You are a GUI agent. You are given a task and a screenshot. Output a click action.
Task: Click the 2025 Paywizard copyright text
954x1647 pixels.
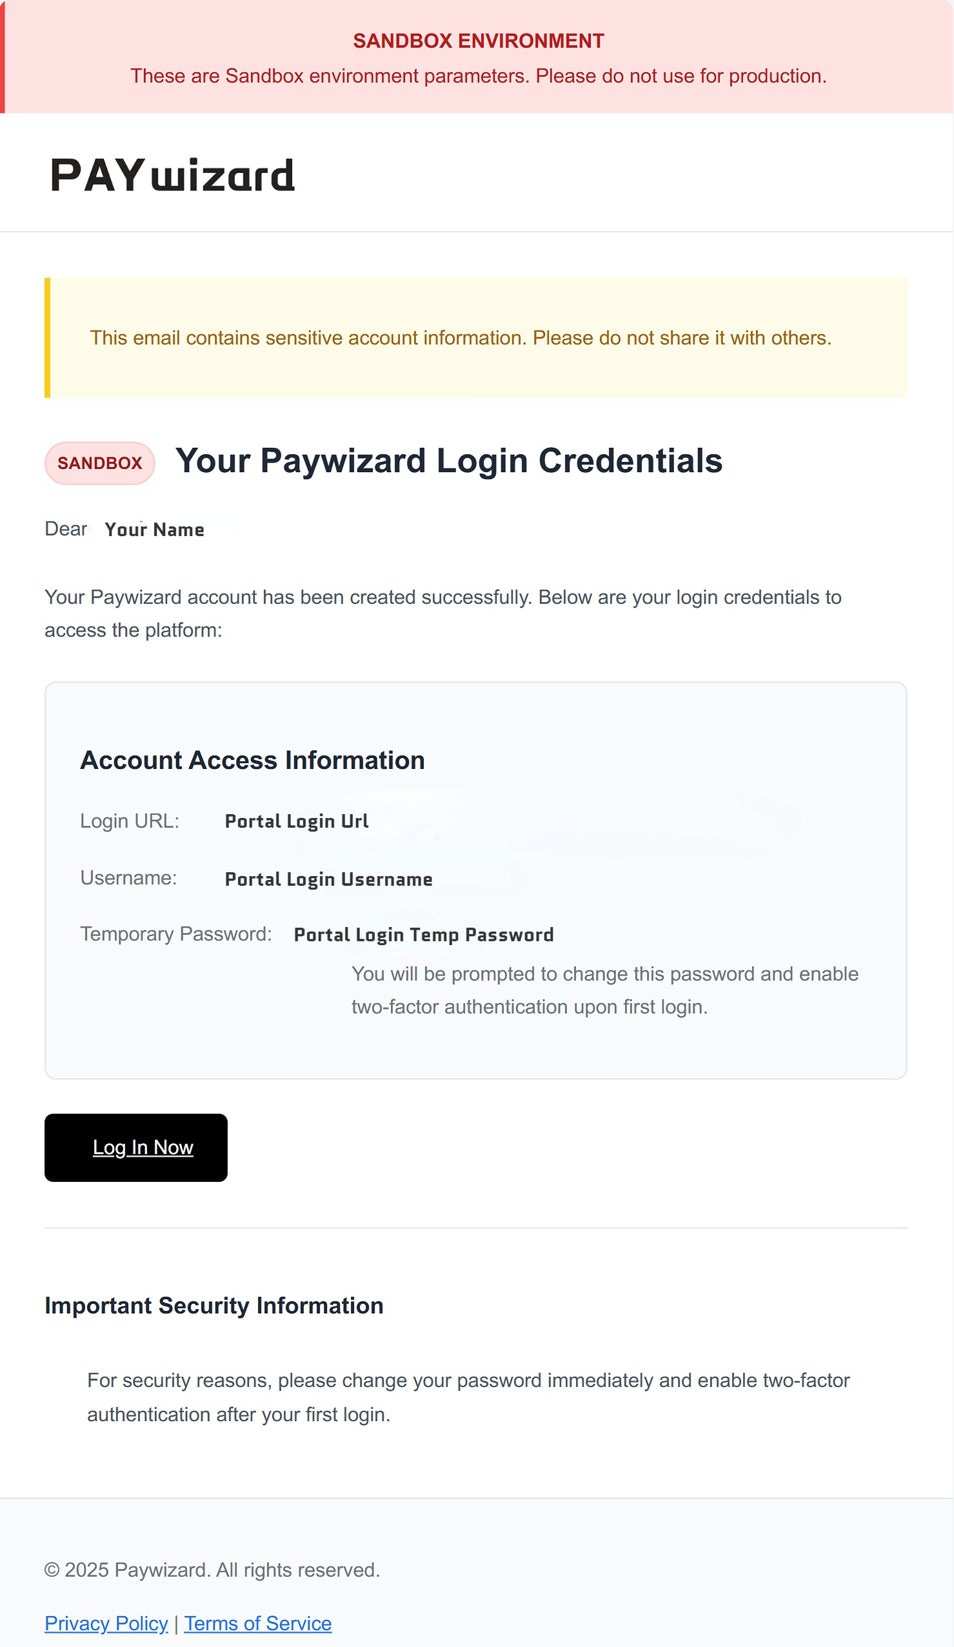click(x=212, y=1570)
